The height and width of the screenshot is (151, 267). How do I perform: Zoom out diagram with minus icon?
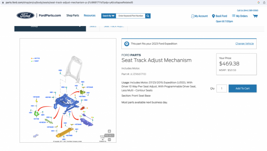click(x=109, y=140)
